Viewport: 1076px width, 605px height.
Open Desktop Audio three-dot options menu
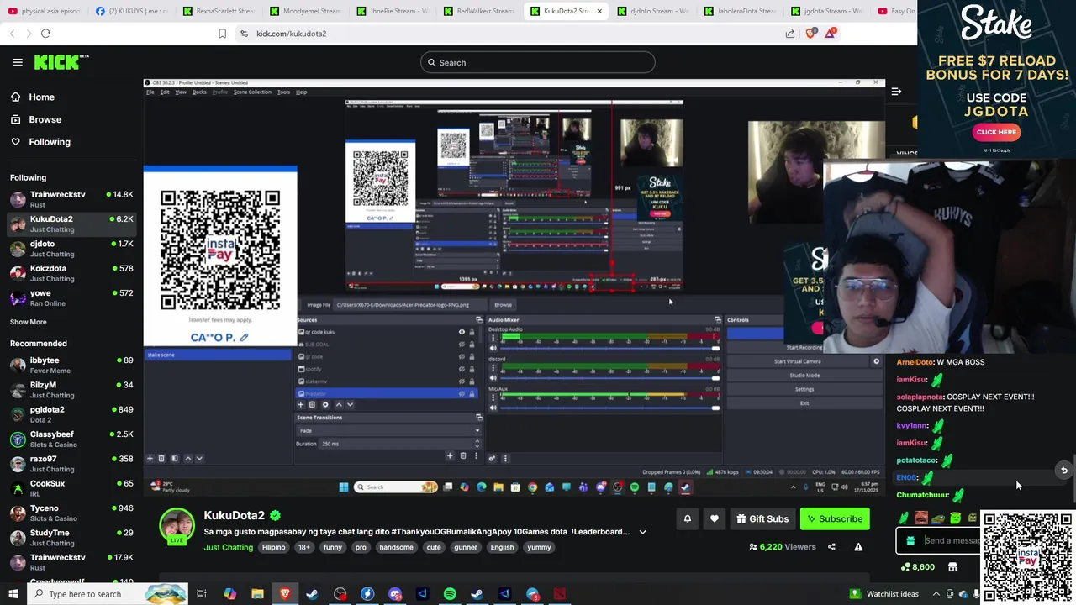(x=493, y=339)
